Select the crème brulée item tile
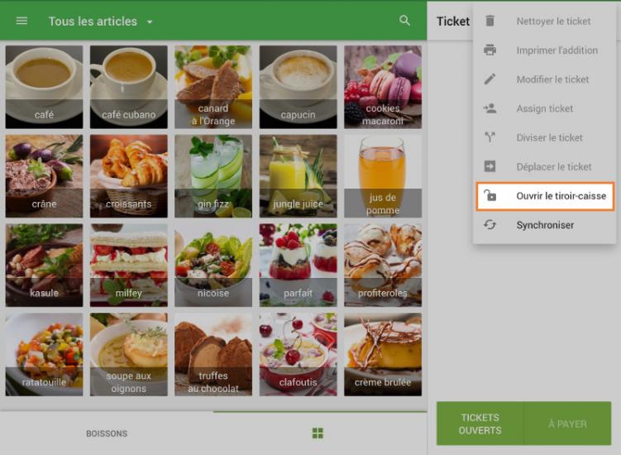 382,353
